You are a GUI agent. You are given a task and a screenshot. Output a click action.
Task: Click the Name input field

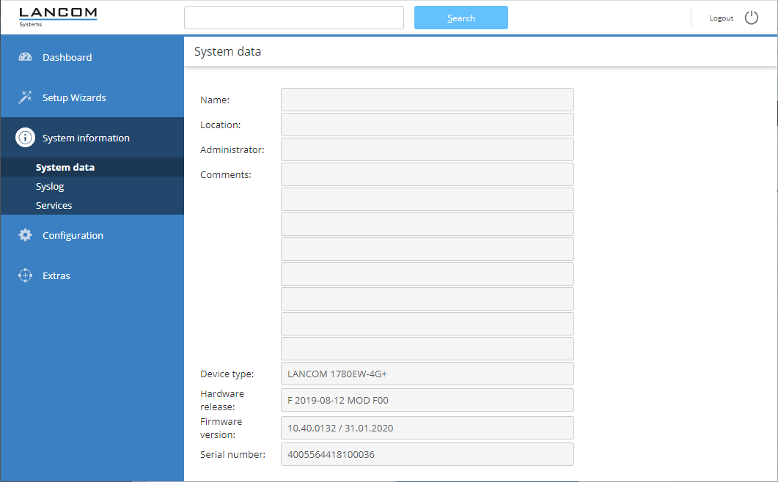point(427,100)
